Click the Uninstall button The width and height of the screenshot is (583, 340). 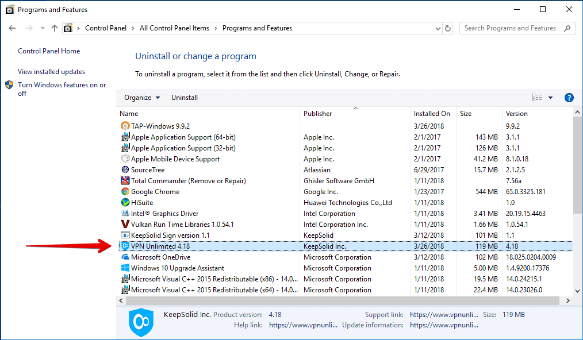(184, 97)
